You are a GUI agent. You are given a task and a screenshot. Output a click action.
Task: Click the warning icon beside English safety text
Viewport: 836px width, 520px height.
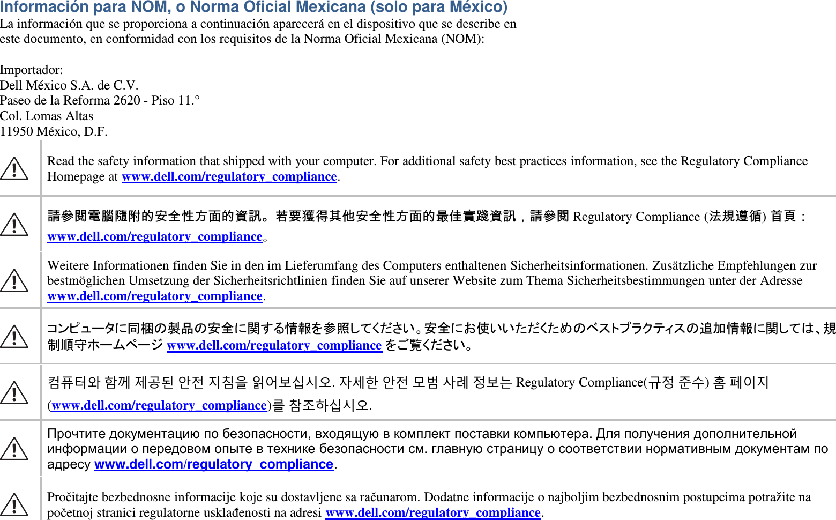14,168
